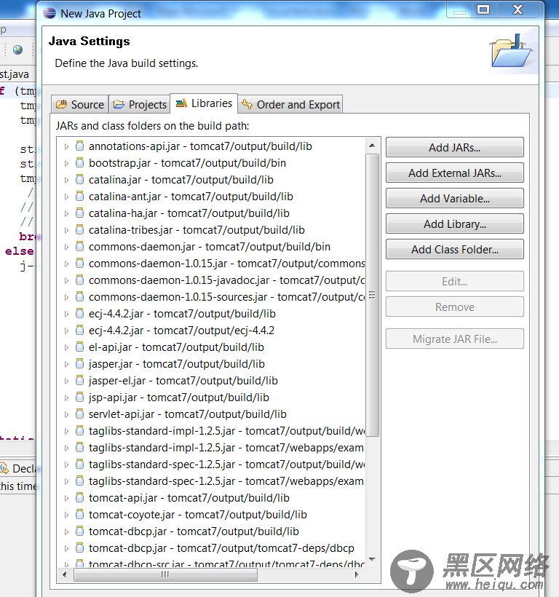
Task: Select the commons-daemon-1.0.15.jar entry
Action: pos(227,263)
